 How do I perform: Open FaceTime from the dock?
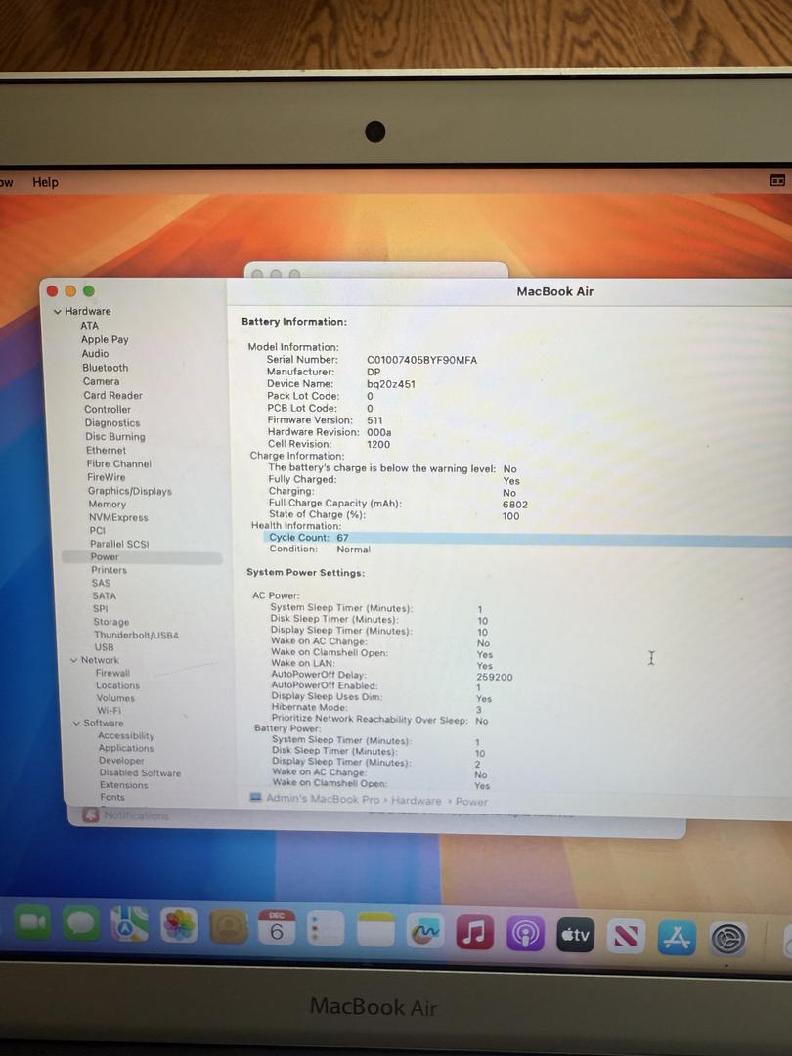tap(31, 922)
